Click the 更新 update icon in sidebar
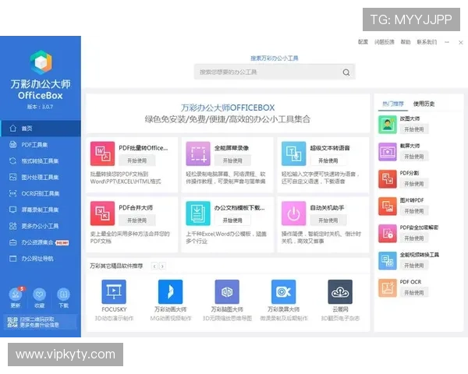 click(16, 295)
